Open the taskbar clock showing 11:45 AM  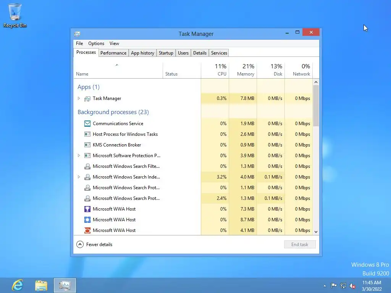tap(372, 286)
